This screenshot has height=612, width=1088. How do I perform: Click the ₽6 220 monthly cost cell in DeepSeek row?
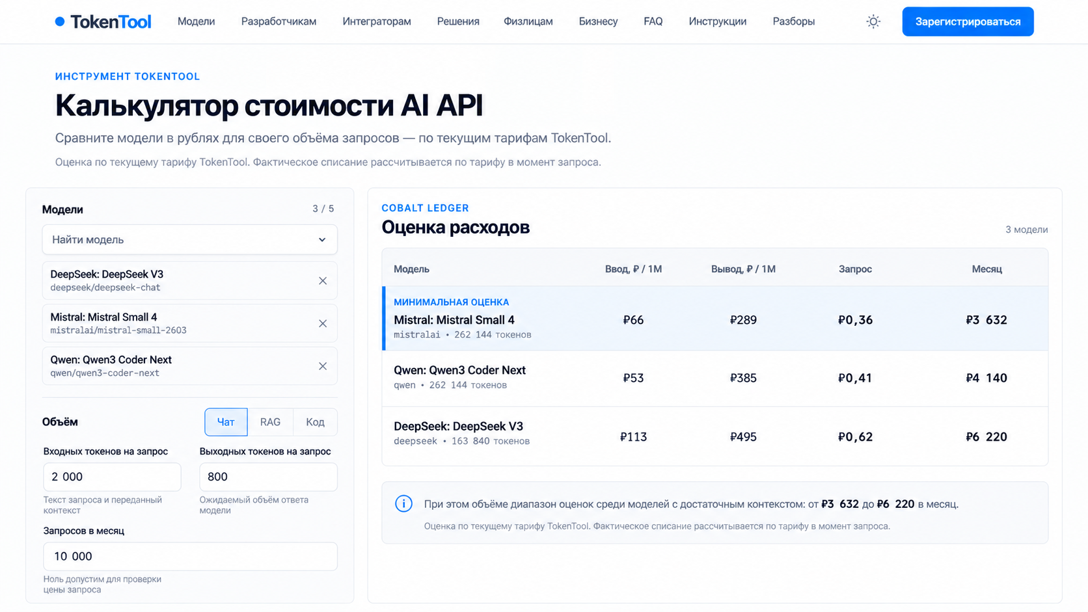[986, 437]
